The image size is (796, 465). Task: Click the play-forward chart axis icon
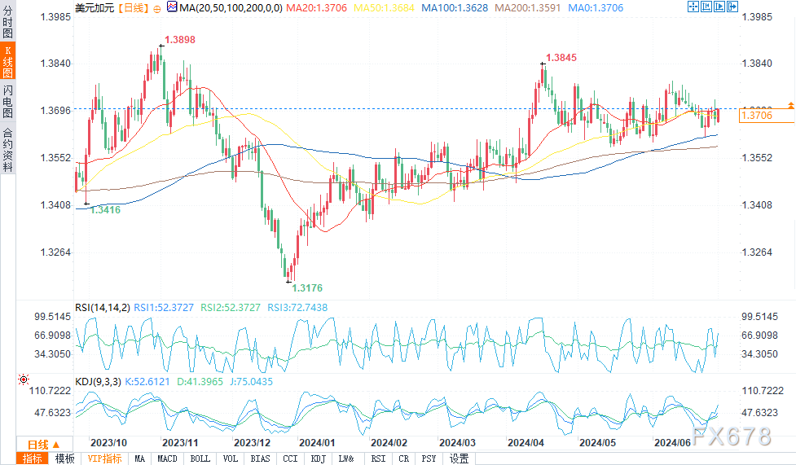[719, 7]
